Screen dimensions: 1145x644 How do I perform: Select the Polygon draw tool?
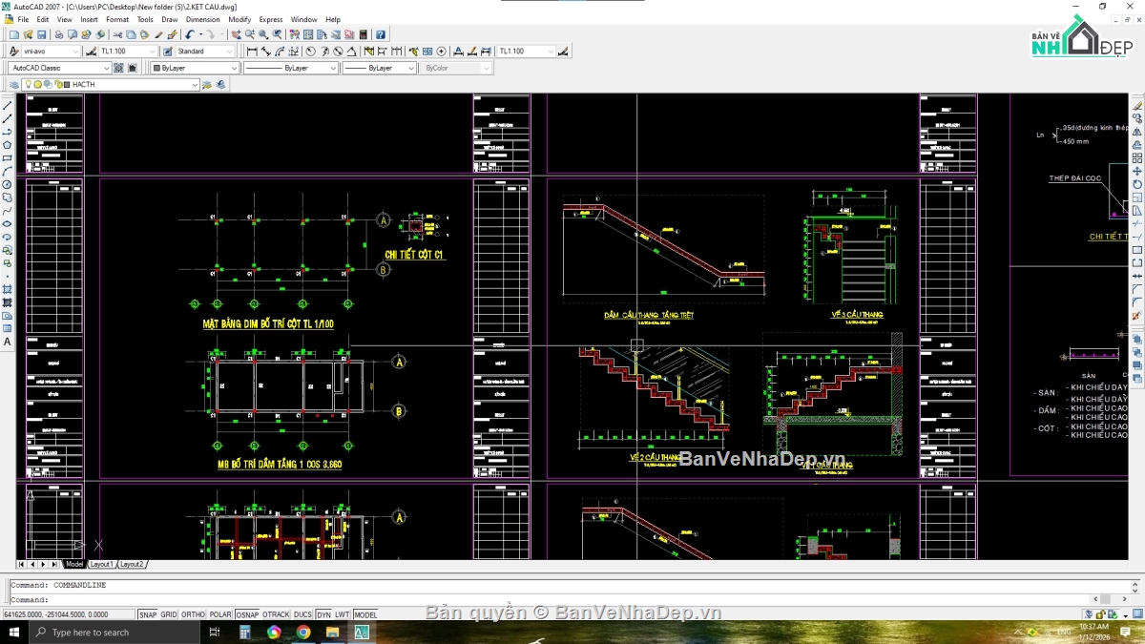click(8, 145)
